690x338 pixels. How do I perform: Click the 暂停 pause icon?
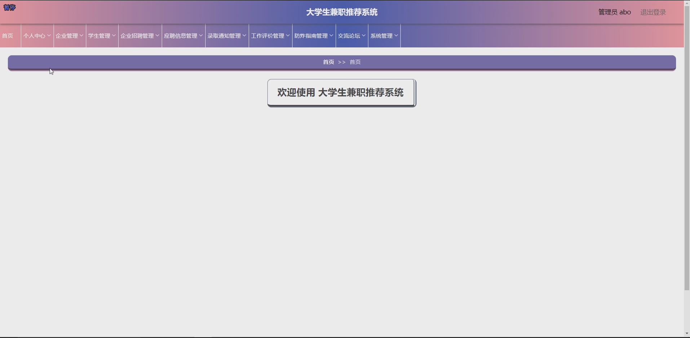click(9, 7)
